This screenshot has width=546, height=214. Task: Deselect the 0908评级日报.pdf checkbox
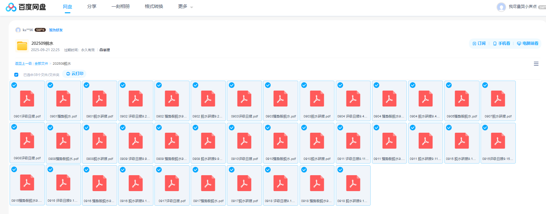[14, 127]
